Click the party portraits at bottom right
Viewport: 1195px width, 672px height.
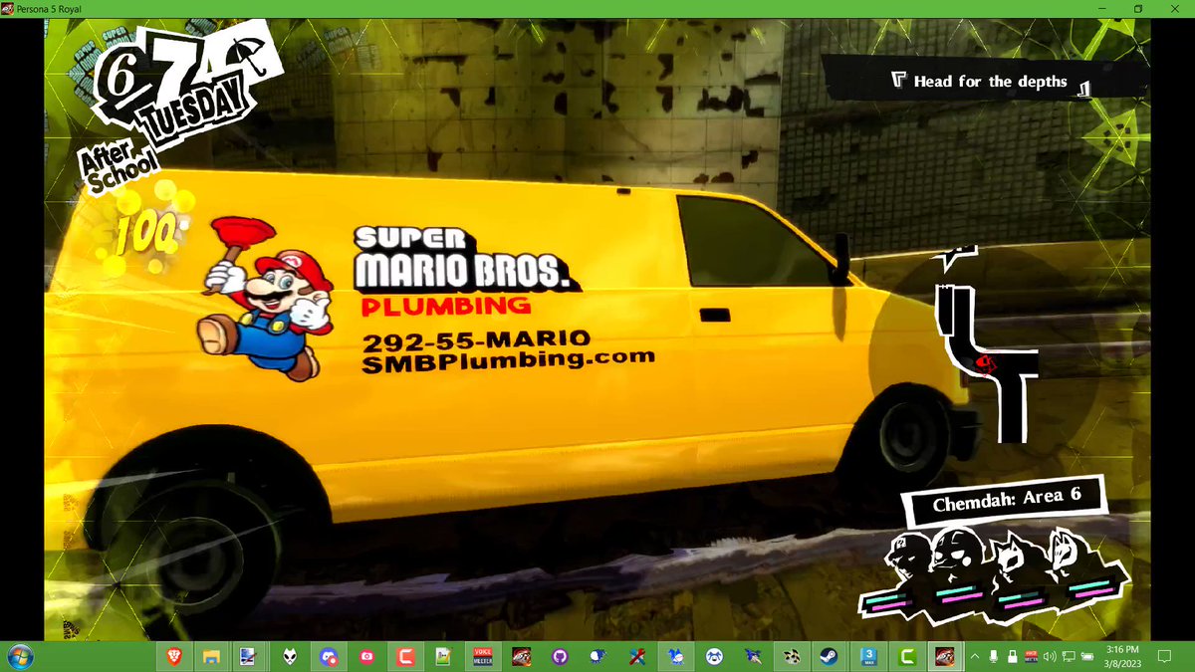click(x=995, y=574)
